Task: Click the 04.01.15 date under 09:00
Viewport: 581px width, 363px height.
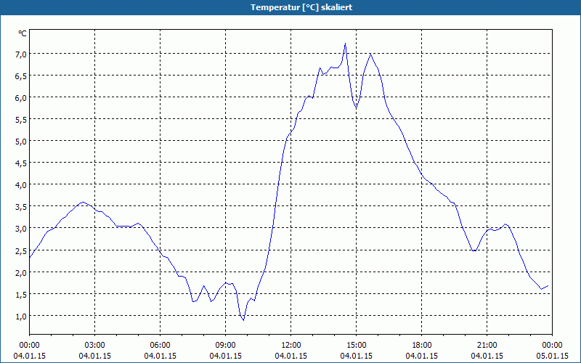Action: [x=225, y=356]
